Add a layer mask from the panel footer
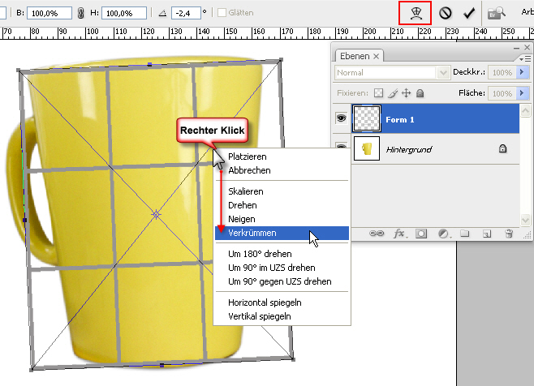Screen dimensions: 534x386 [421, 234]
